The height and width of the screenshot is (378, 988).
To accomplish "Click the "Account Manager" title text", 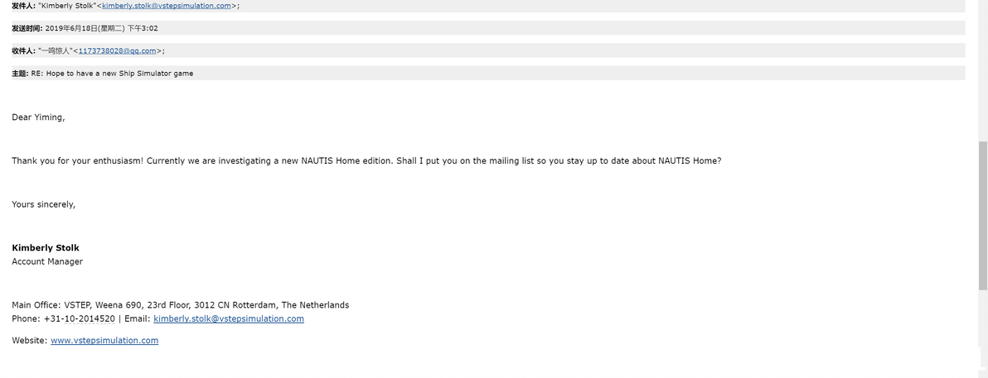I will (47, 261).
